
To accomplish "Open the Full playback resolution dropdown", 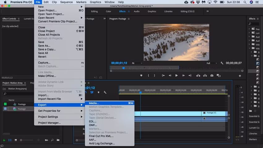I will tap(212, 63).
